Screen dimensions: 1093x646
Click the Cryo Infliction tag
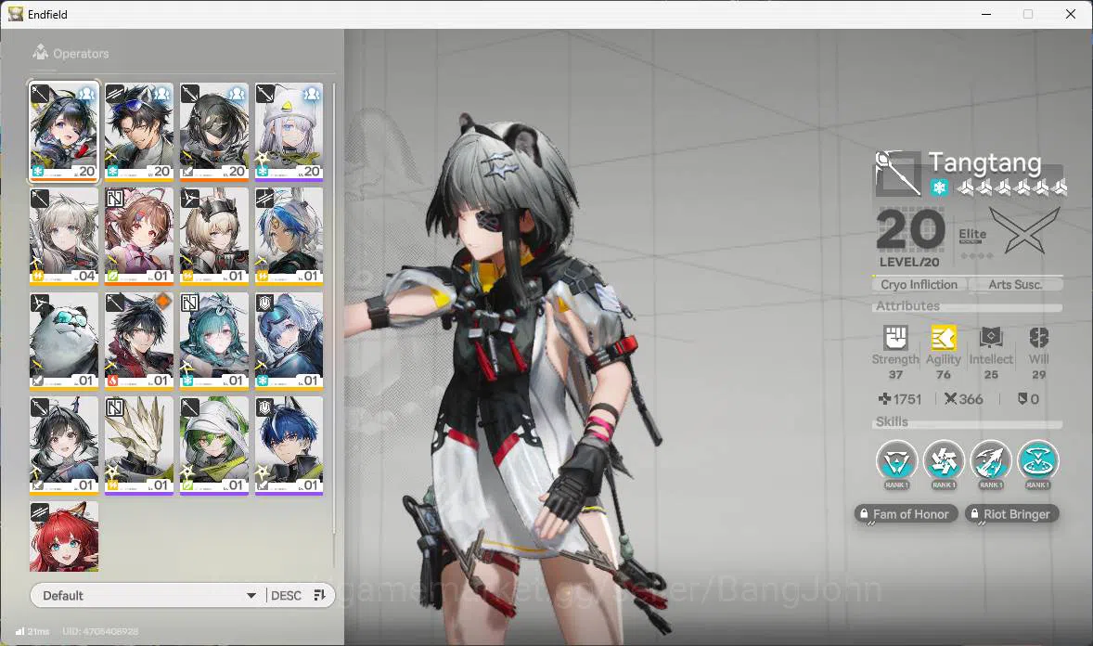click(919, 284)
